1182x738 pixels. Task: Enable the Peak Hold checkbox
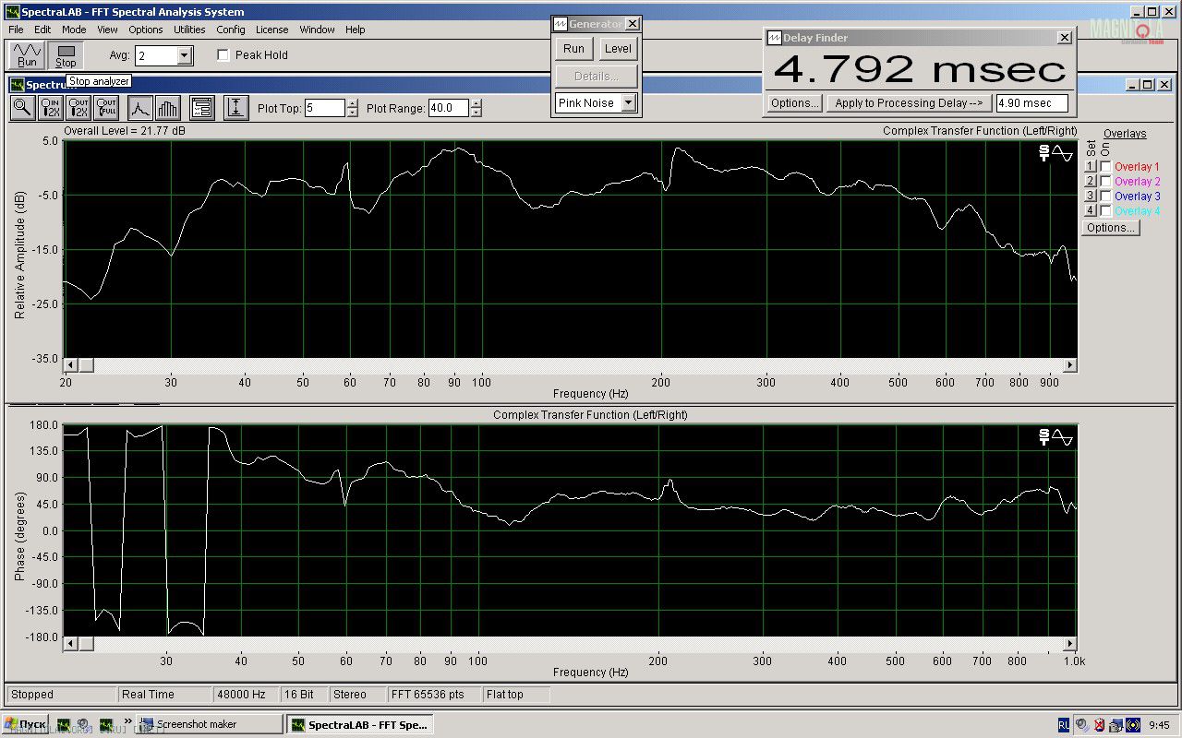(x=223, y=55)
